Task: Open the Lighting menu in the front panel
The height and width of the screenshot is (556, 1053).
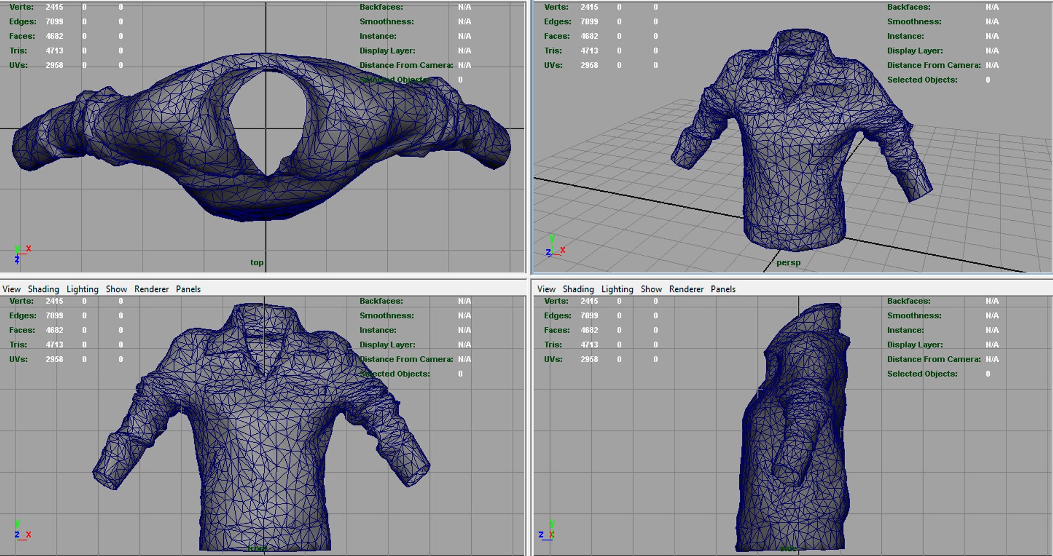Action: (82, 289)
